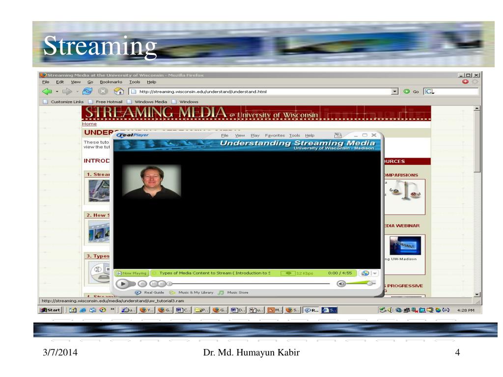Open the RealPlayer Tools menu
The height and width of the screenshot is (377, 503).
click(295, 135)
